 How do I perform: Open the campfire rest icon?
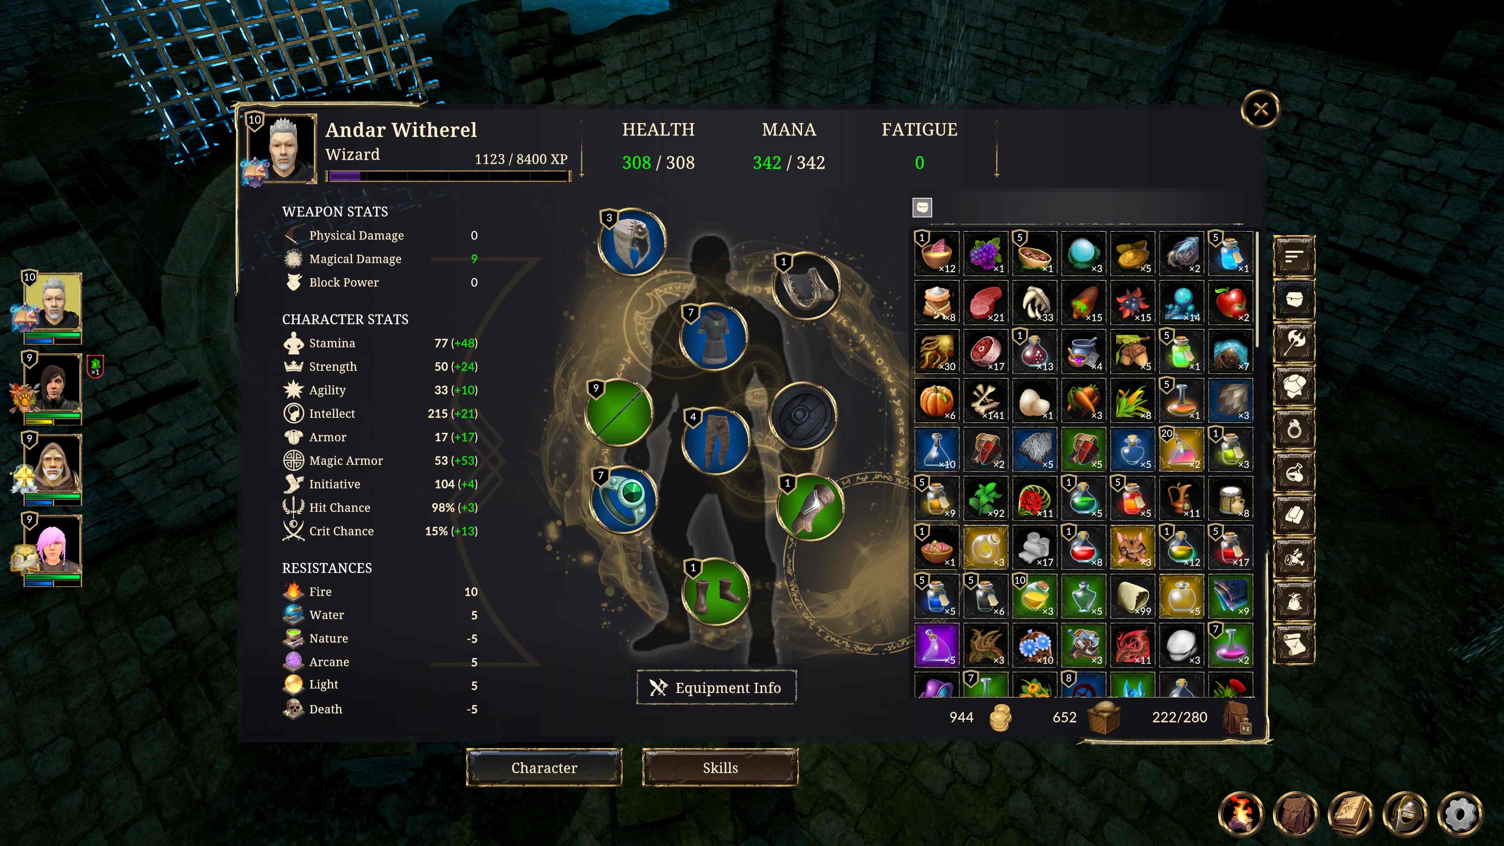tap(1241, 813)
